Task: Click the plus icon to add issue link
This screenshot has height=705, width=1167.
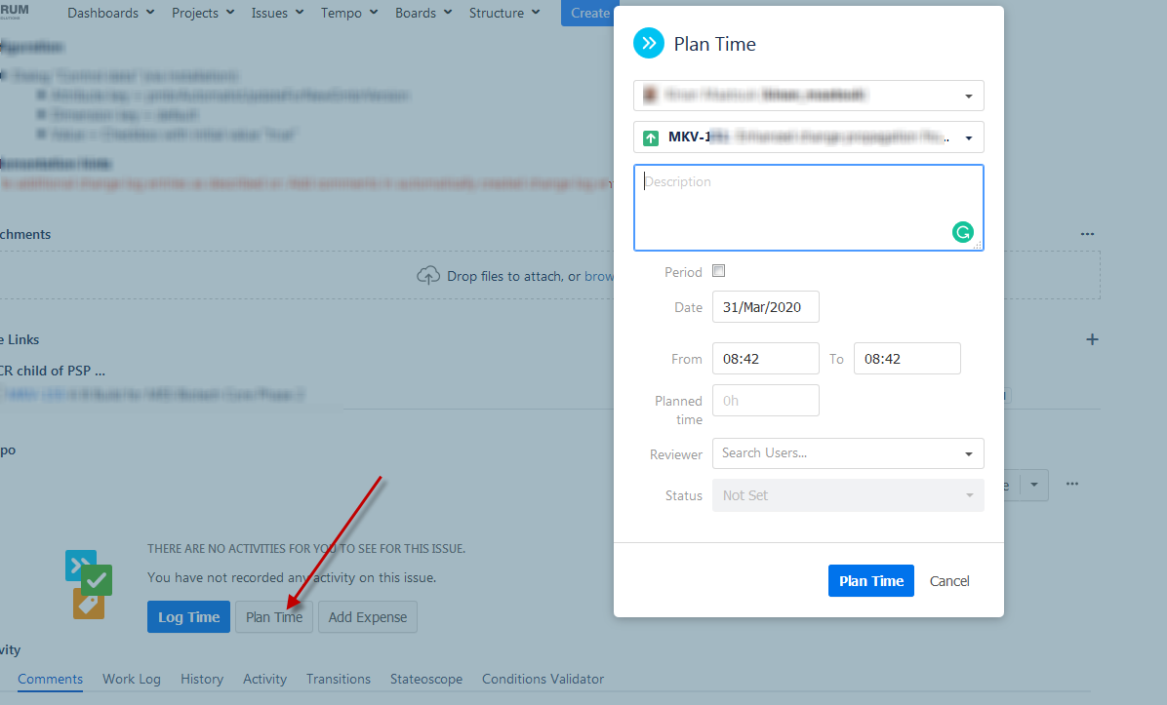Action: click(1092, 339)
